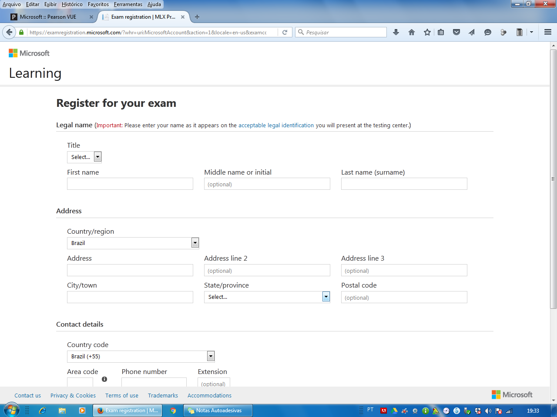Click Adobe icon in system tray
Screen dimensions: 557x417
coord(383,410)
